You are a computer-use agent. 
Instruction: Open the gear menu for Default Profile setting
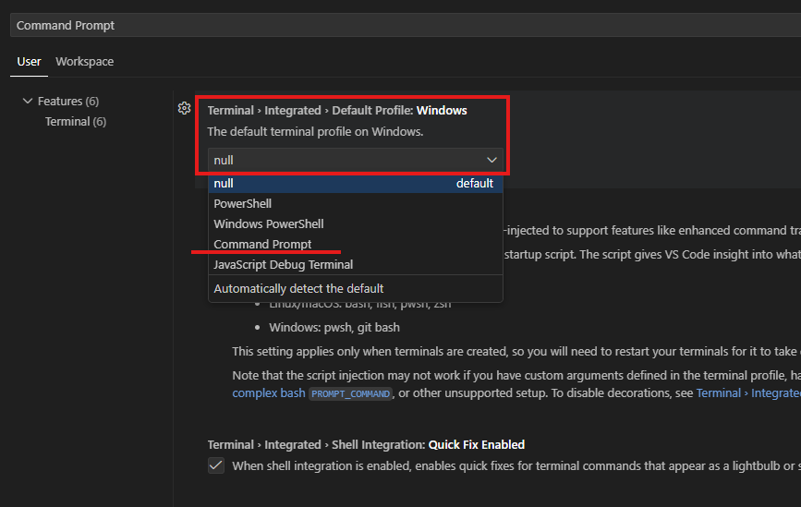click(185, 108)
